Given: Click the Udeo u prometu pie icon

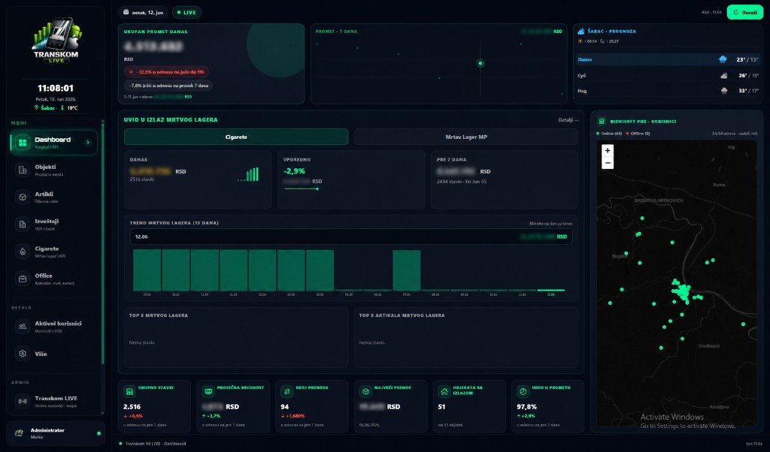Looking at the screenshot, I should (523, 391).
